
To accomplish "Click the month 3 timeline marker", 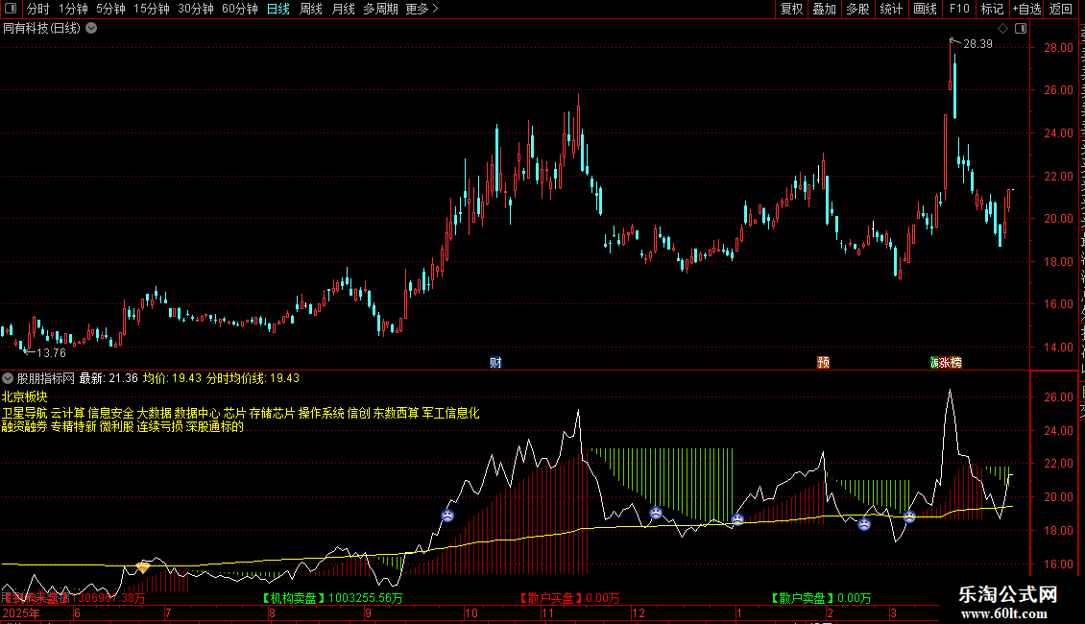I will pyautogui.click(x=893, y=612).
